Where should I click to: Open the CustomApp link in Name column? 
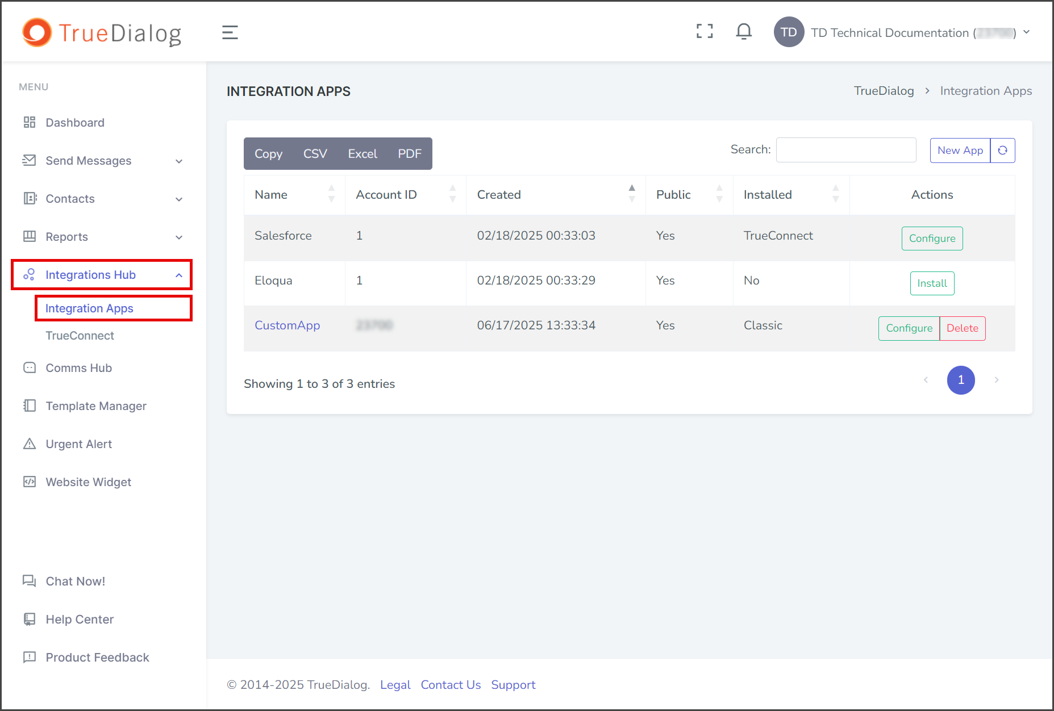tap(287, 325)
